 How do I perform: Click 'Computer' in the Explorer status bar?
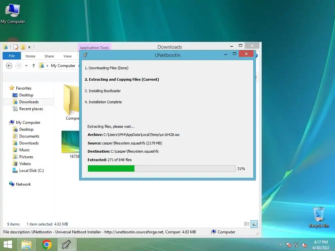pos(226,232)
